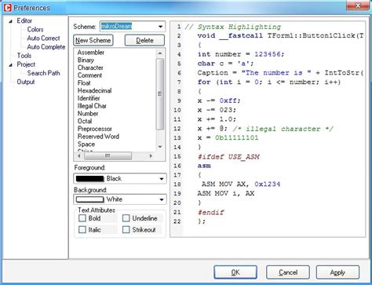Enable the Italic text attribute

82,229
